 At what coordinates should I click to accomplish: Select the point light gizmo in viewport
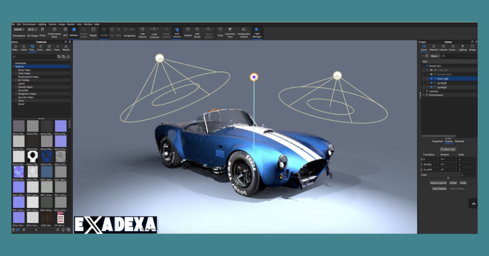[254, 77]
